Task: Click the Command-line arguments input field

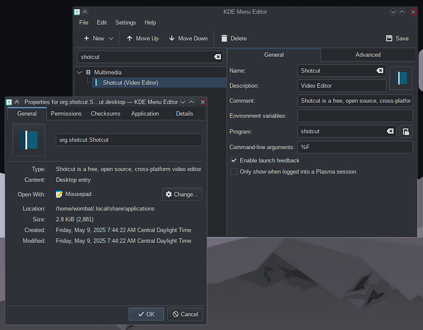Action: point(355,147)
